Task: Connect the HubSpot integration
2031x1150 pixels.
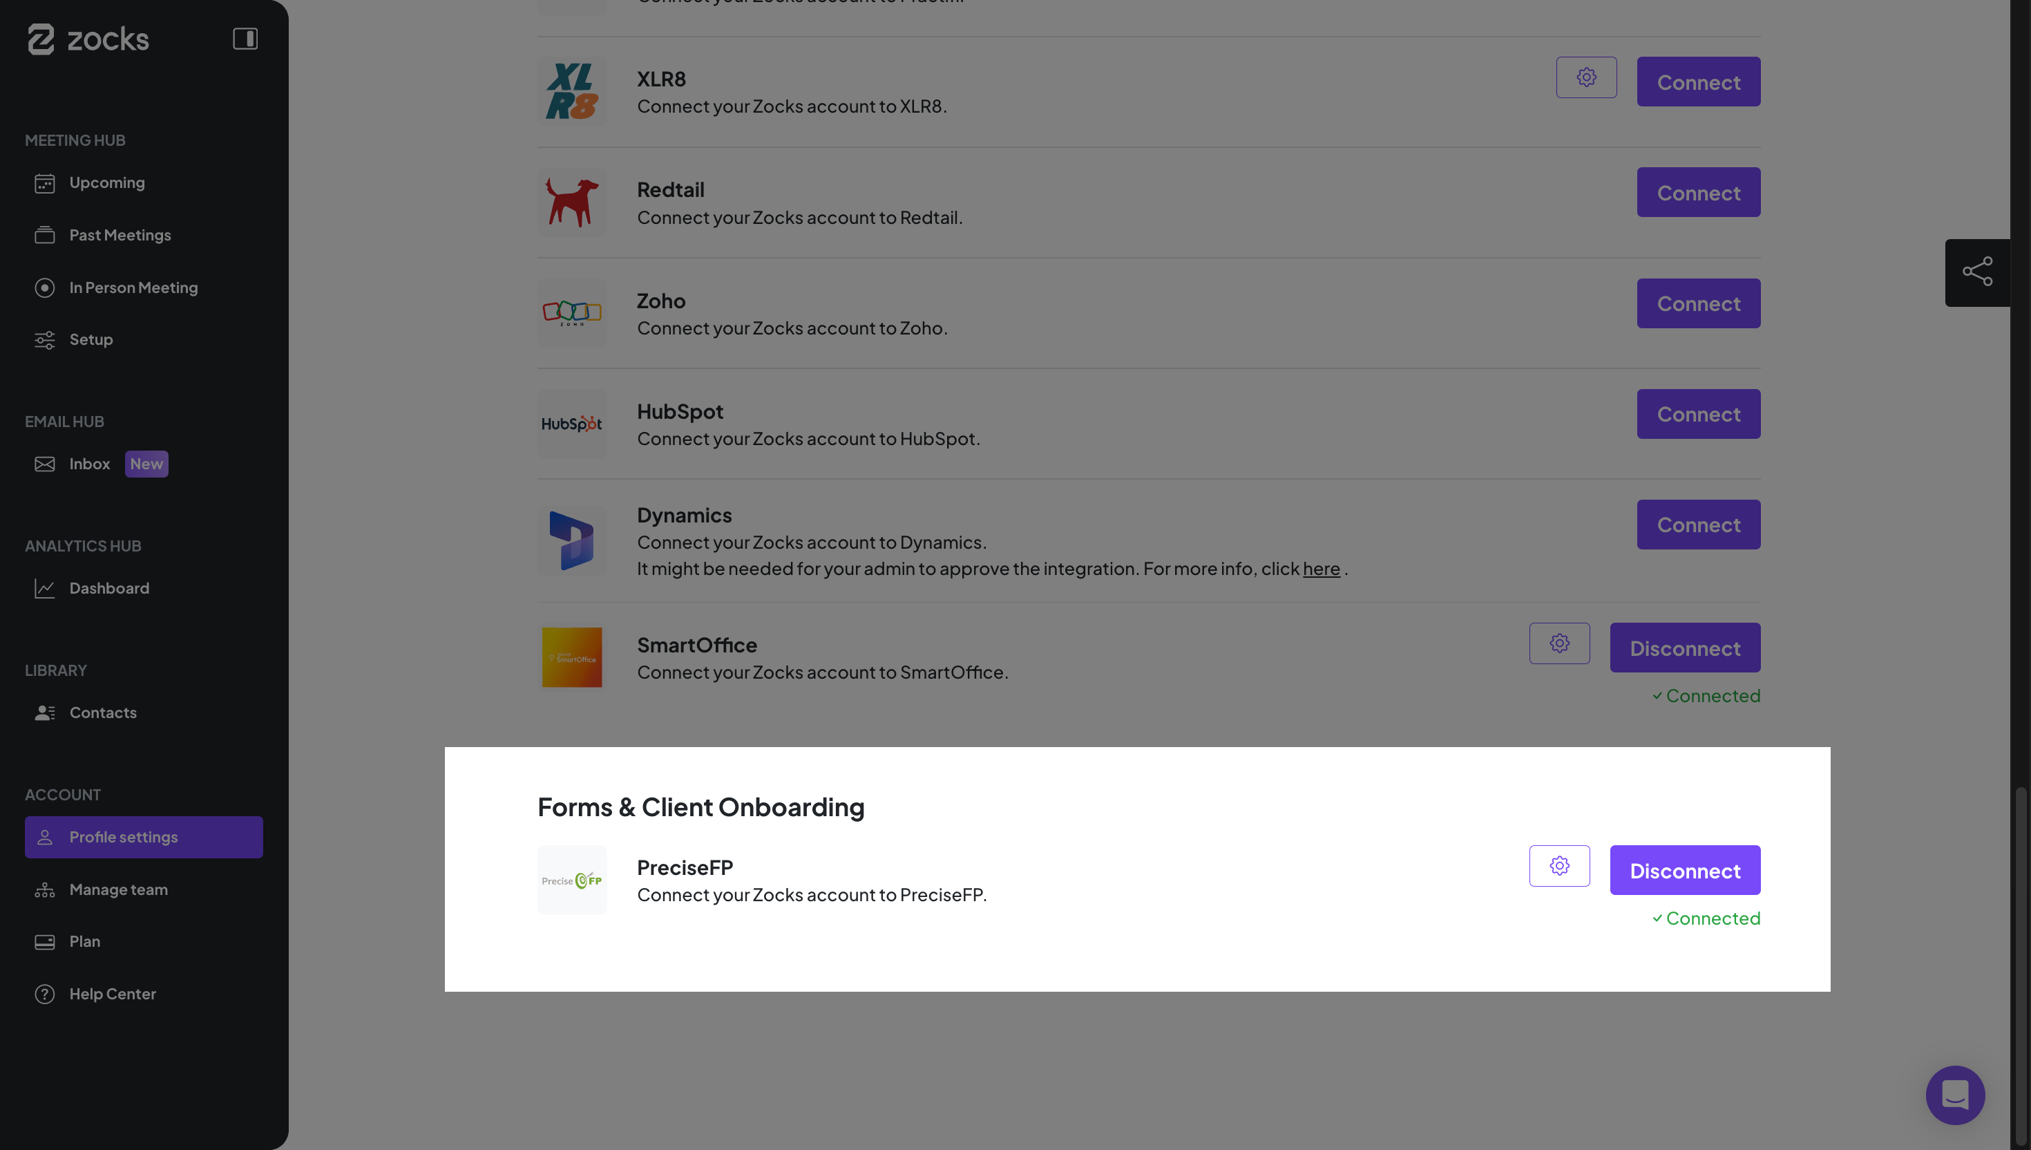Action: tap(1698, 414)
